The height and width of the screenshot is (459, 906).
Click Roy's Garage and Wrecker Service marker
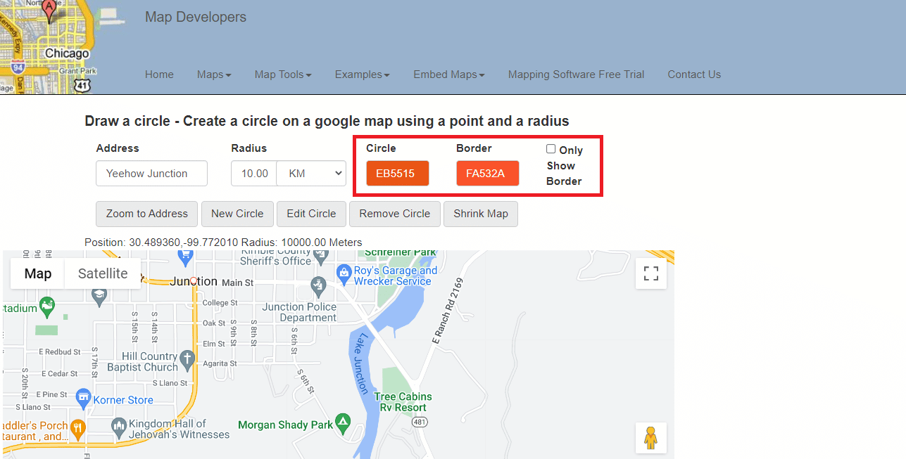[344, 271]
